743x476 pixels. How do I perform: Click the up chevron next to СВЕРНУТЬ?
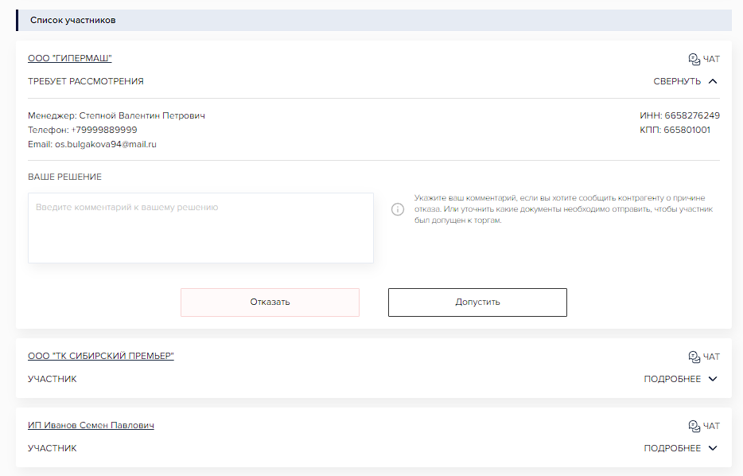pos(713,81)
